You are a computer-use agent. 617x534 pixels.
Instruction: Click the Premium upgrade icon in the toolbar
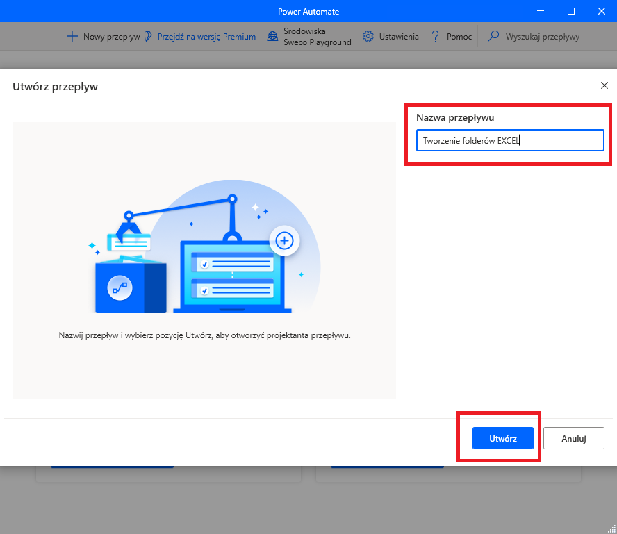coord(149,37)
